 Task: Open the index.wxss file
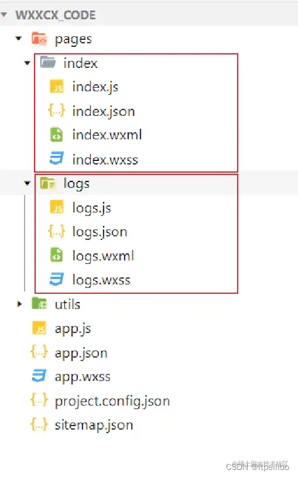[105, 159]
